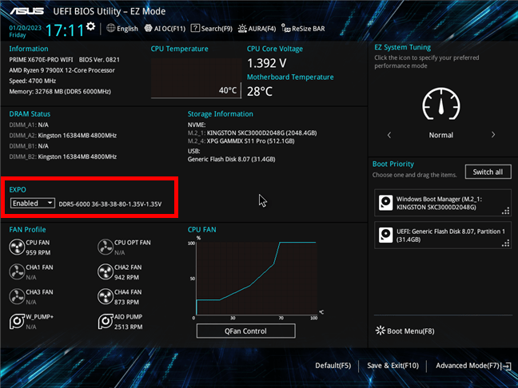Image resolution: width=518 pixels, height=388 pixels.
Task: Click the AIO PUMP icon
Action: (x=106, y=322)
